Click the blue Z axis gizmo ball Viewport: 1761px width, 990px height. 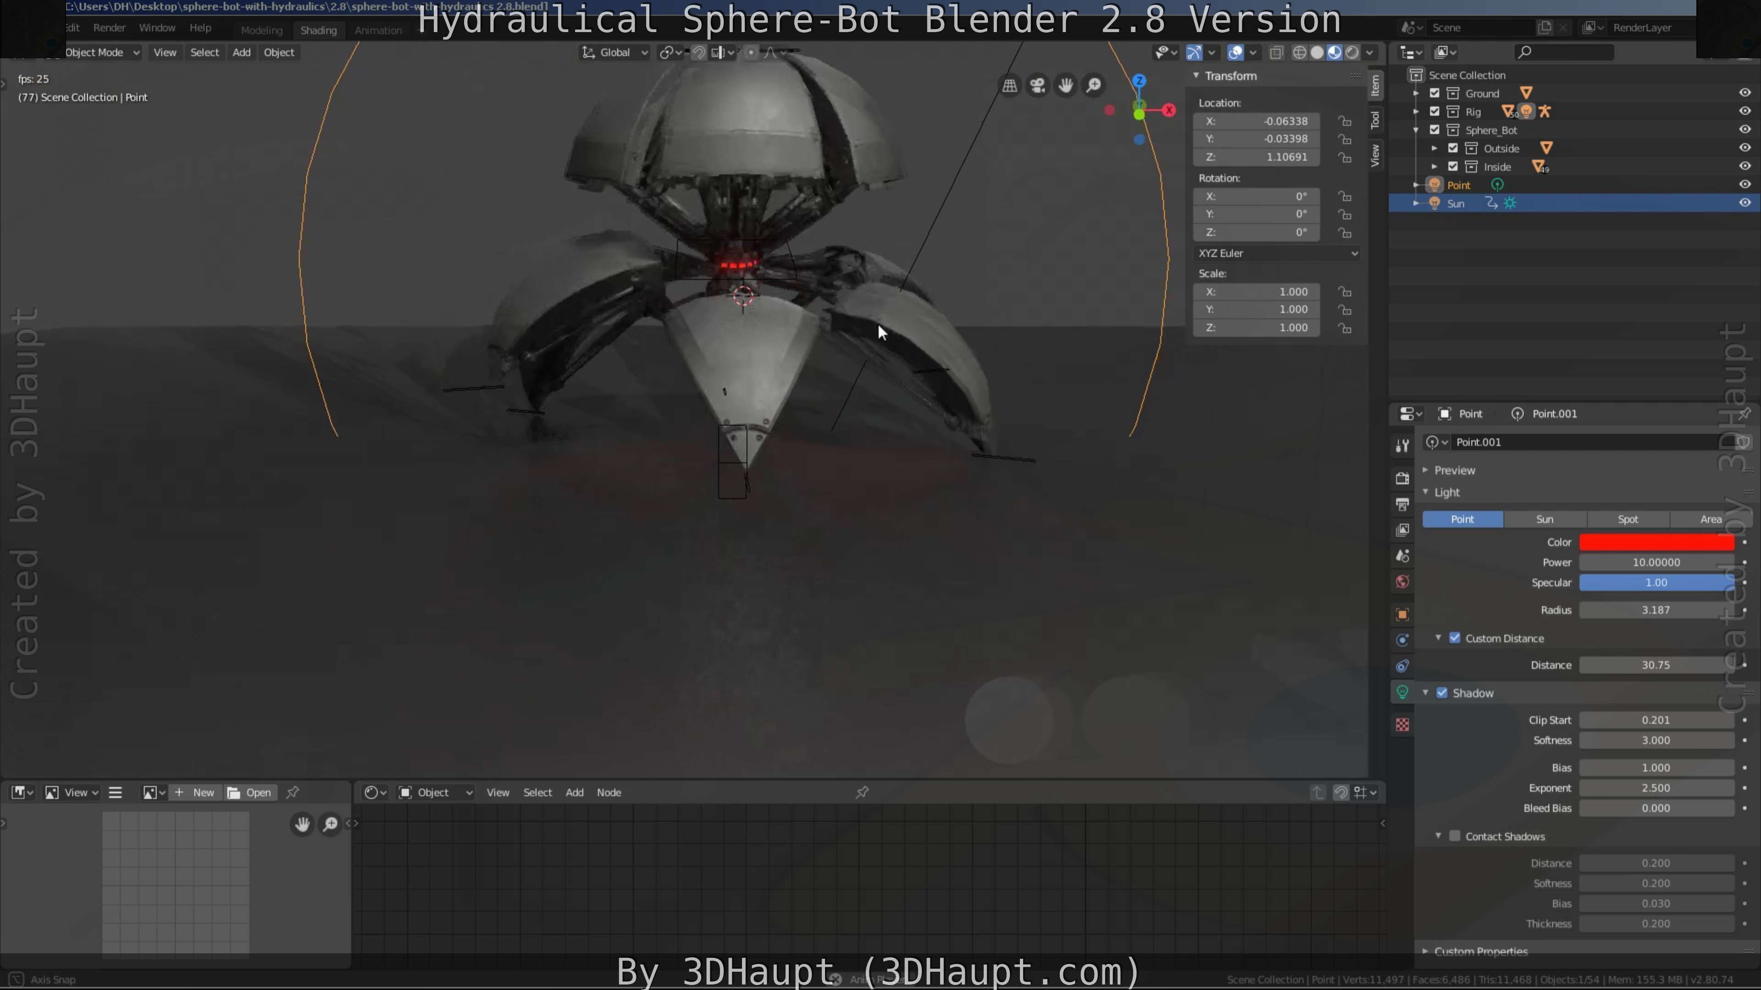pos(1139,81)
